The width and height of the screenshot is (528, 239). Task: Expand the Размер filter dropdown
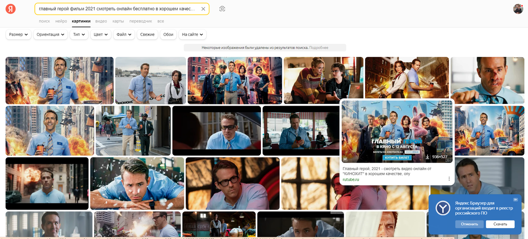click(x=18, y=35)
